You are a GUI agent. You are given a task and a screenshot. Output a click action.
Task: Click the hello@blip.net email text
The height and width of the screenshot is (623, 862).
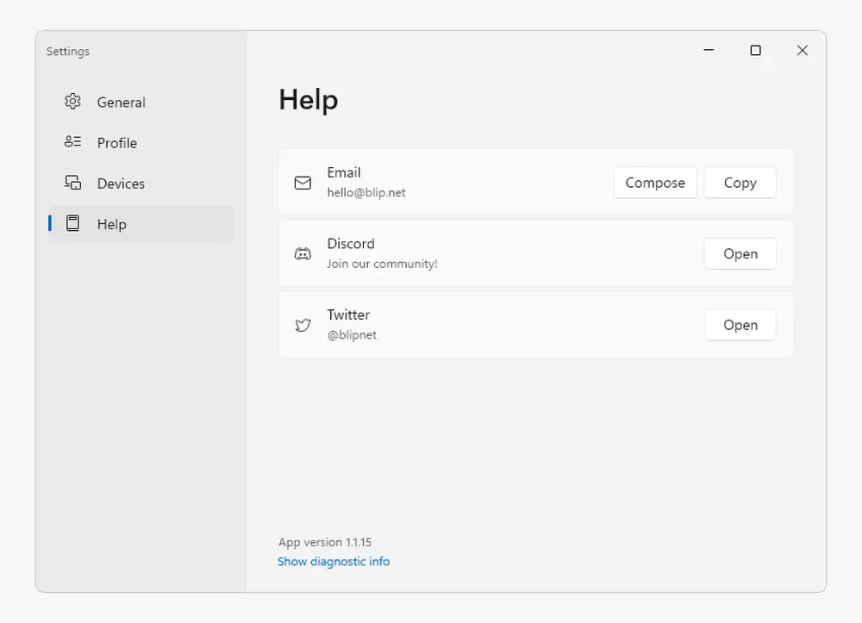[x=366, y=193]
